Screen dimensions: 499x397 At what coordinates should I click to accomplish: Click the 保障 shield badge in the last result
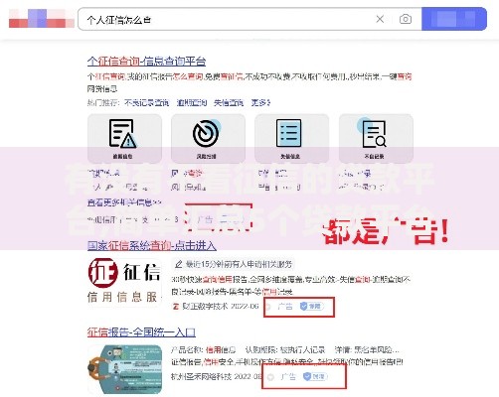pyautogui.click(x=315, y=376)
